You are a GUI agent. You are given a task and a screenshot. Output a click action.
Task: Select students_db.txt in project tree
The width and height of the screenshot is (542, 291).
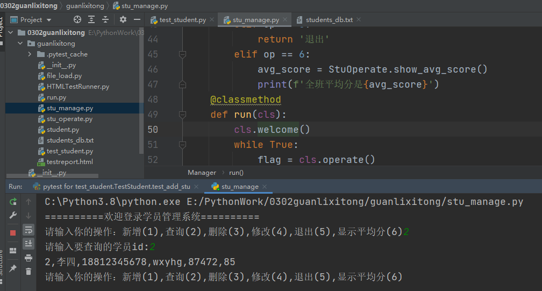point(70,140)
